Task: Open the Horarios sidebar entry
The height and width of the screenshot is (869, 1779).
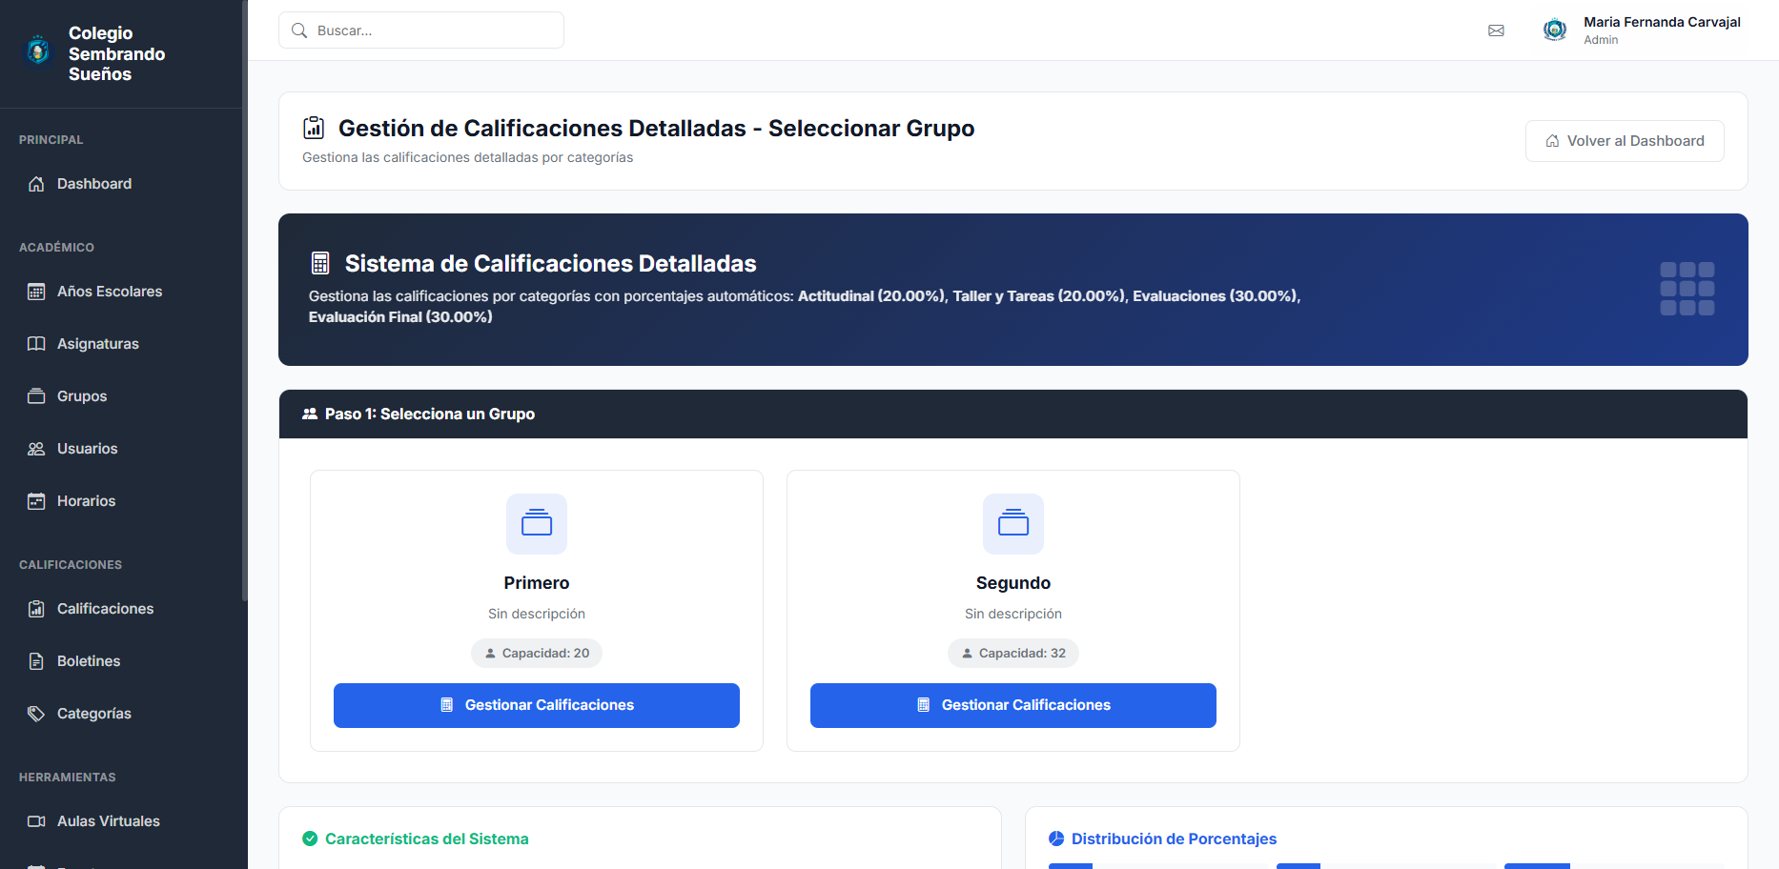Action: (x=86, y=501)
